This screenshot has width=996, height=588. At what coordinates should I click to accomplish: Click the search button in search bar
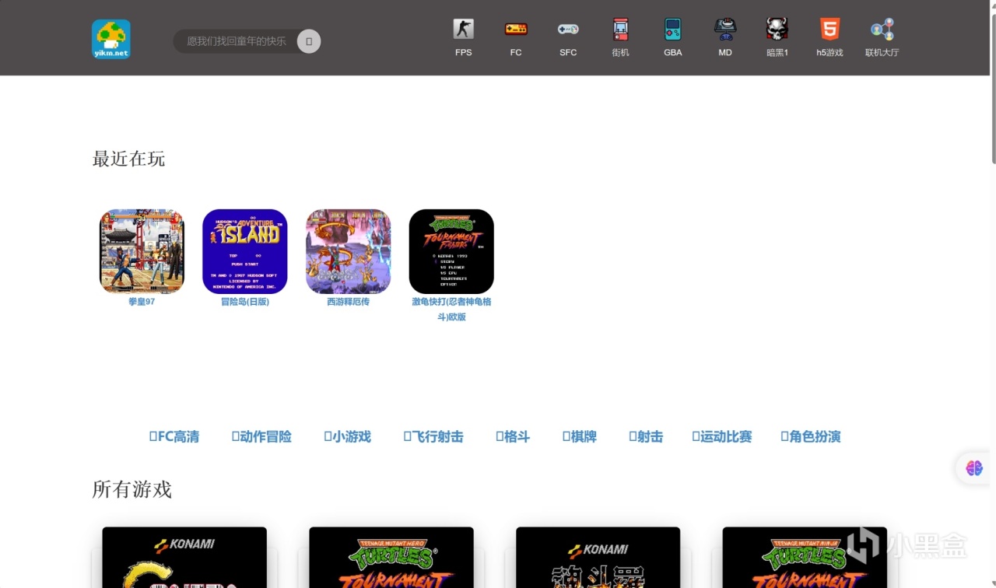tap(309, 41)
